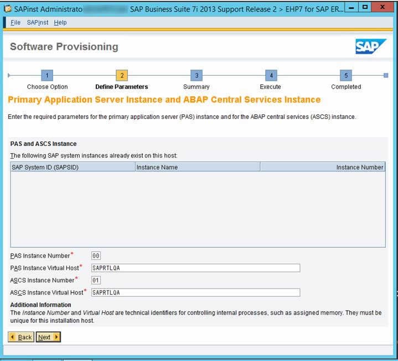Click the SAPinst window title icon
The image size is (398, 361).
8,9
